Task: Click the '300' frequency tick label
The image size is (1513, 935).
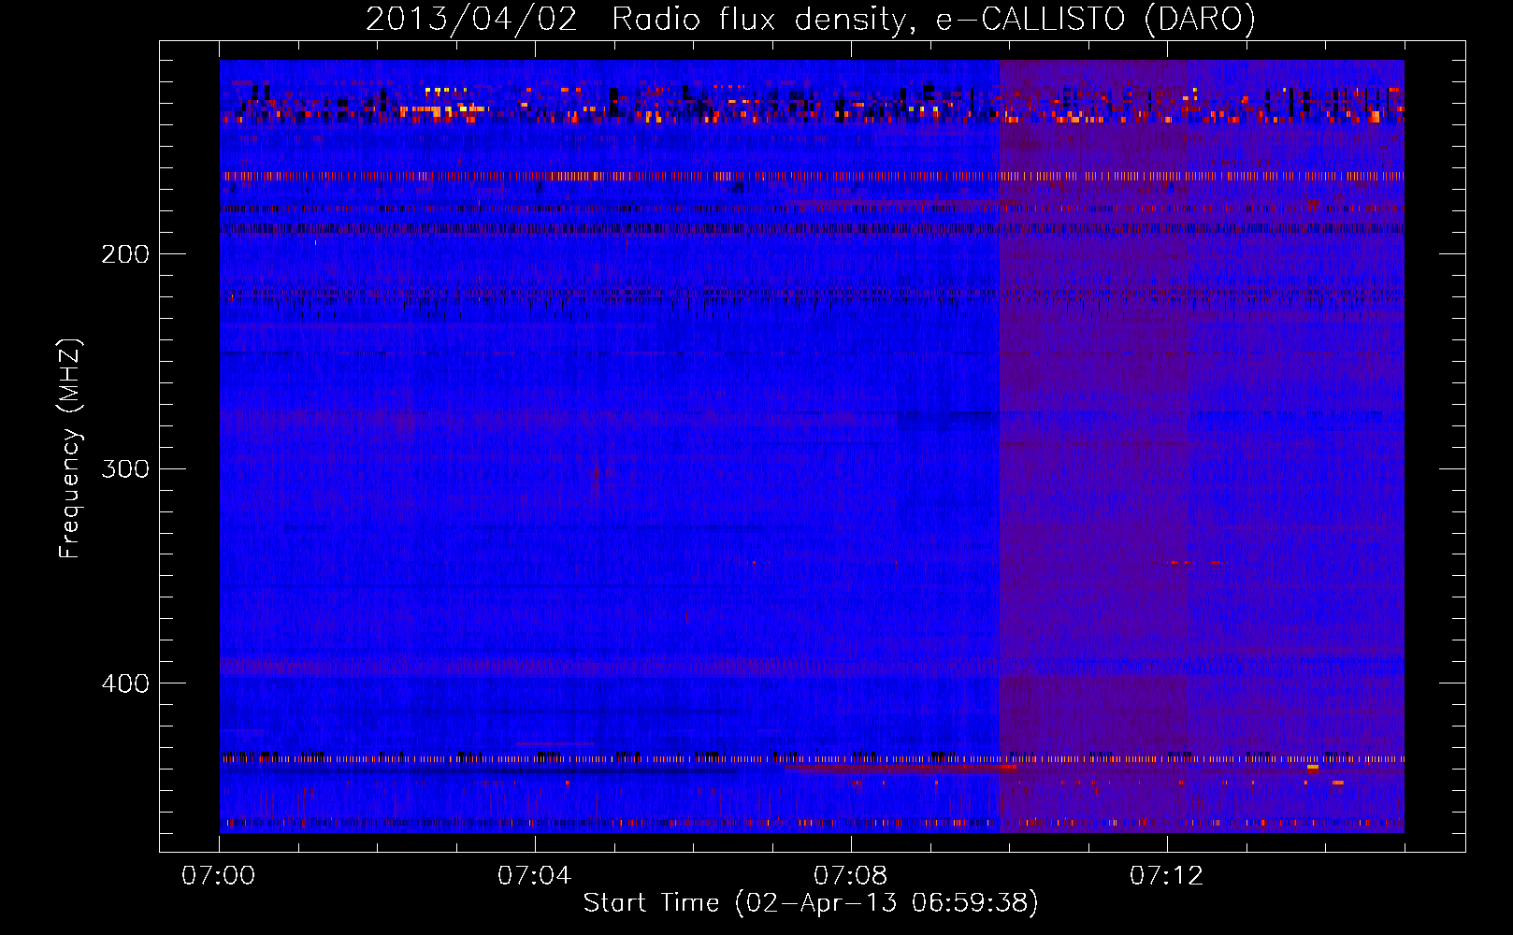Action: click(x=125, y=468)
